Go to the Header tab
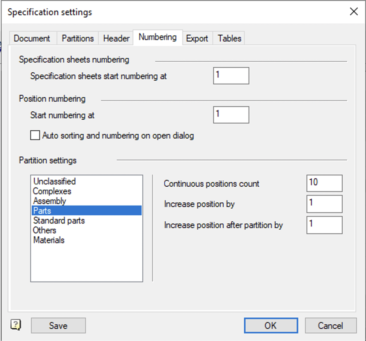Viewport: 366px width, 341px height. 116,38
